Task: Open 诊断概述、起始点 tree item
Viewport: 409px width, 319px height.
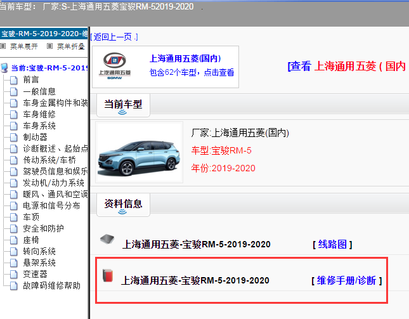Action: tap(55, 148)
